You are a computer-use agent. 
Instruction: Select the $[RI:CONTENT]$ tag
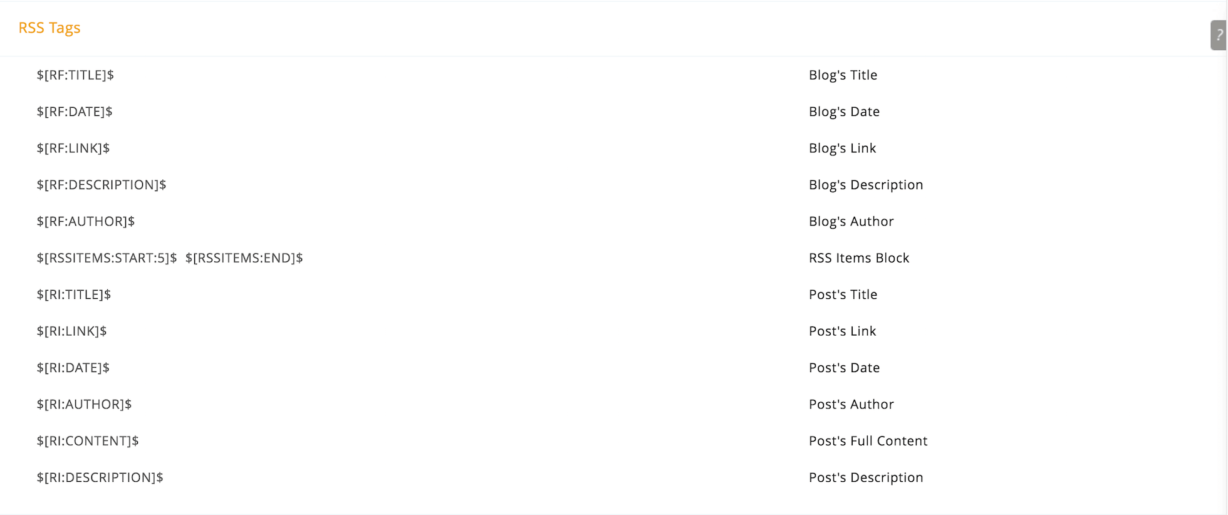88,441
